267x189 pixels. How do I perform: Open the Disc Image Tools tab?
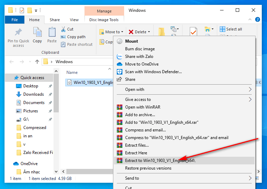click(104, 20)
